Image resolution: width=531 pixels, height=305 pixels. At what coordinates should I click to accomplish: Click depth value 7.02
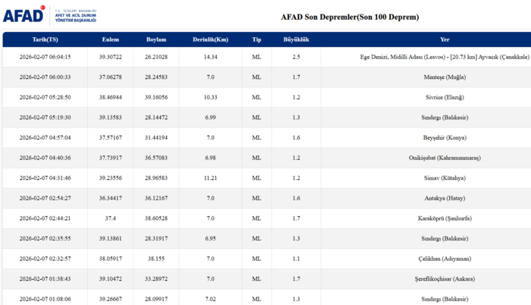[210, 299]
